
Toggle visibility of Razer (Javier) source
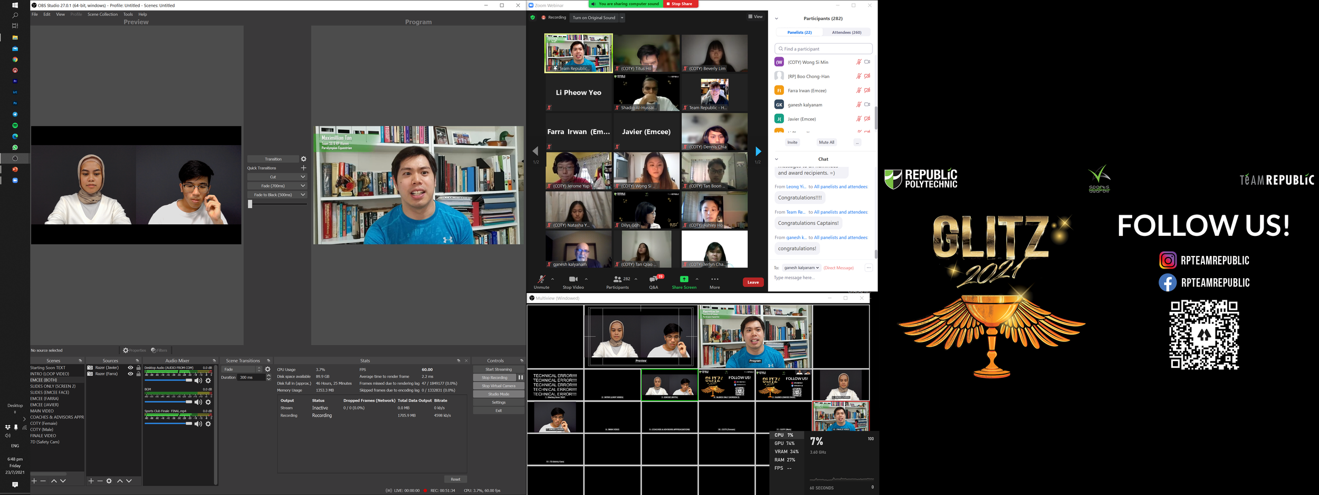[130, 368]
